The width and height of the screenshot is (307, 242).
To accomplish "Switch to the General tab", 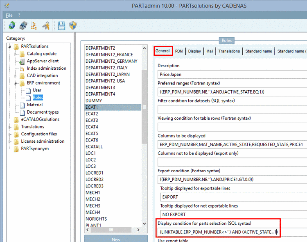I will pos(163,51).
